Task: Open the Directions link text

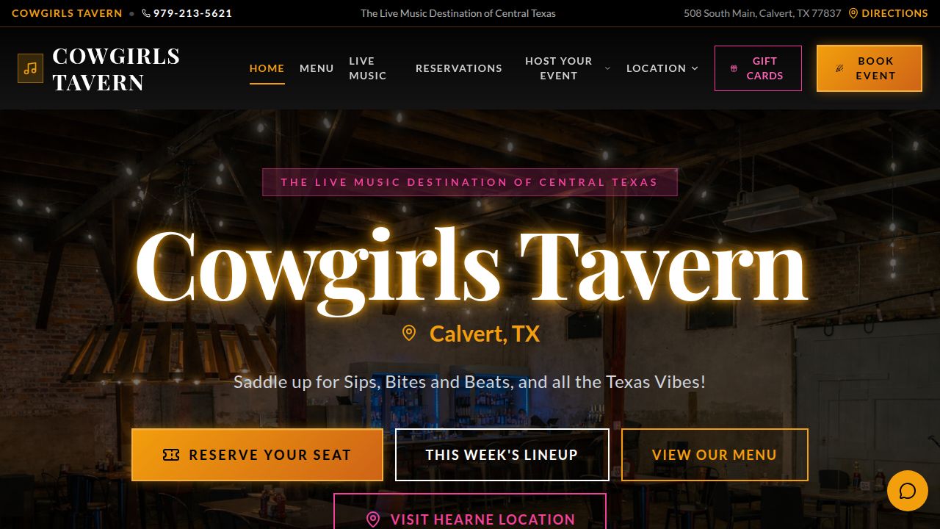Action: coord(894,13)
